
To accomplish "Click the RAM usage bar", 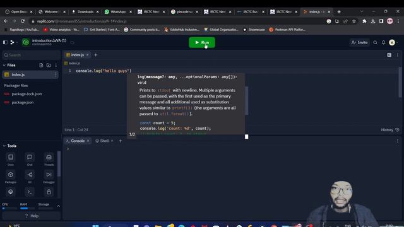I will click(27, 208).
